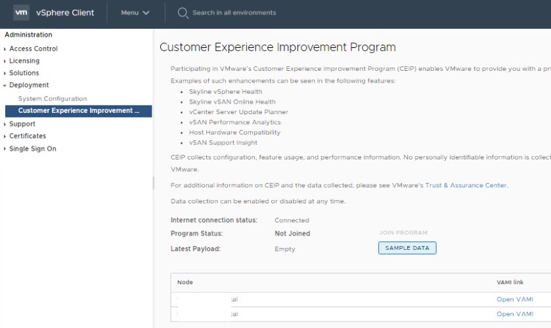
Task: Click the SAMPLE DATA button
Action: [407, 248]
